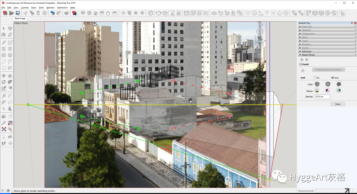
Task: Pick the Paint Bucket tool
Action: pyautogui.click(x=4, y=35)
